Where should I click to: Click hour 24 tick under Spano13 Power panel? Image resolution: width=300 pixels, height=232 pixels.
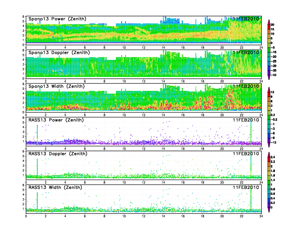pos(261,47)
